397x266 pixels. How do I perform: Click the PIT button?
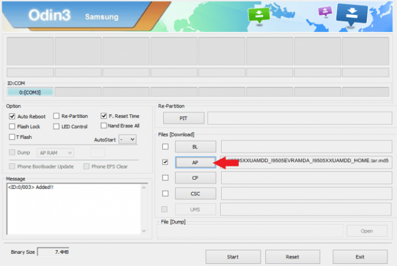coord(184,118)
